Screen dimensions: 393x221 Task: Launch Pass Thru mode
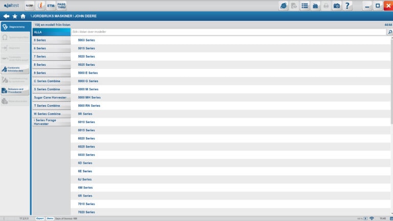(x=61, y=6)
